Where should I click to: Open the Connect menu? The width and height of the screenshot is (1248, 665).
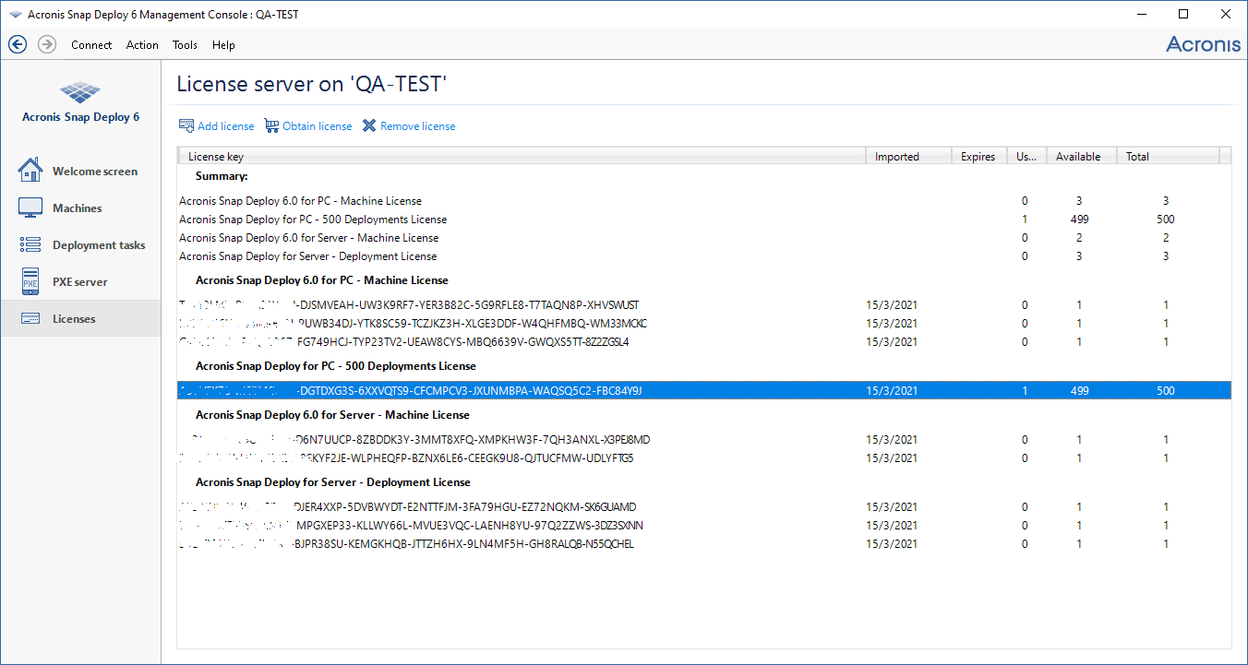click(91, 45)
